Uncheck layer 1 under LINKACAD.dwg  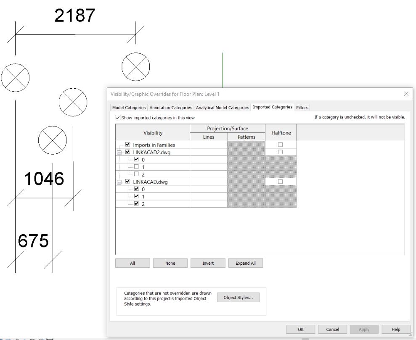point(136,196)
